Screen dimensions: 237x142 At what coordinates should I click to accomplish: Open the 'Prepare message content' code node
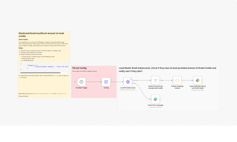pos(177,80)
